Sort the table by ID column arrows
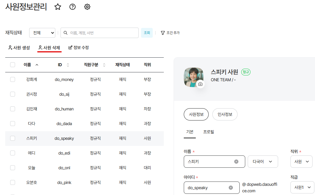Viewport: 315px width, 195px height. (x=68, y=65)
